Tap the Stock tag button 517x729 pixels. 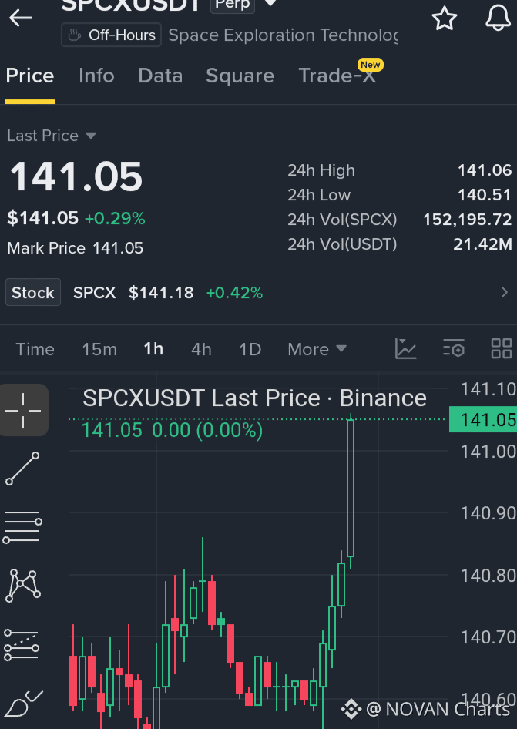pyautogui.click(x=33, y=292)
